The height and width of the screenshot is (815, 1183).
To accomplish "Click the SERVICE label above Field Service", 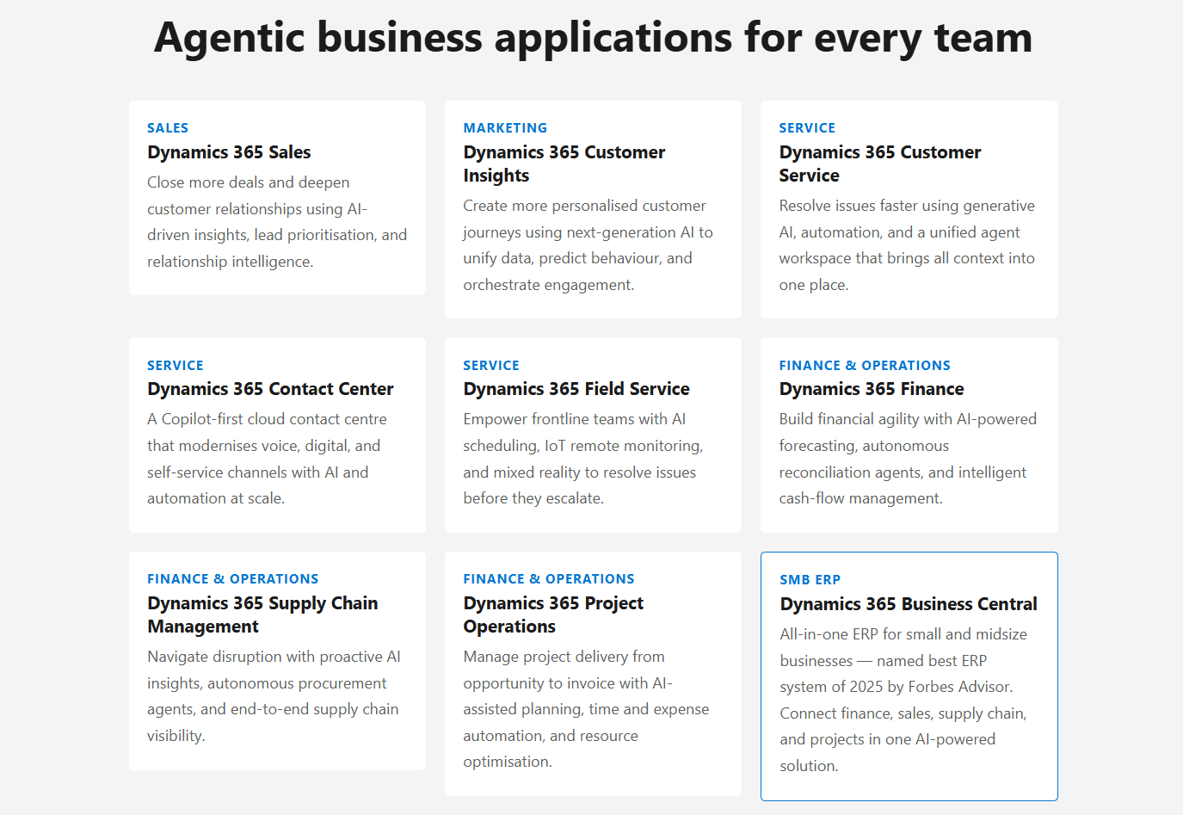I will pyautogui.click(x=491, y=366).
